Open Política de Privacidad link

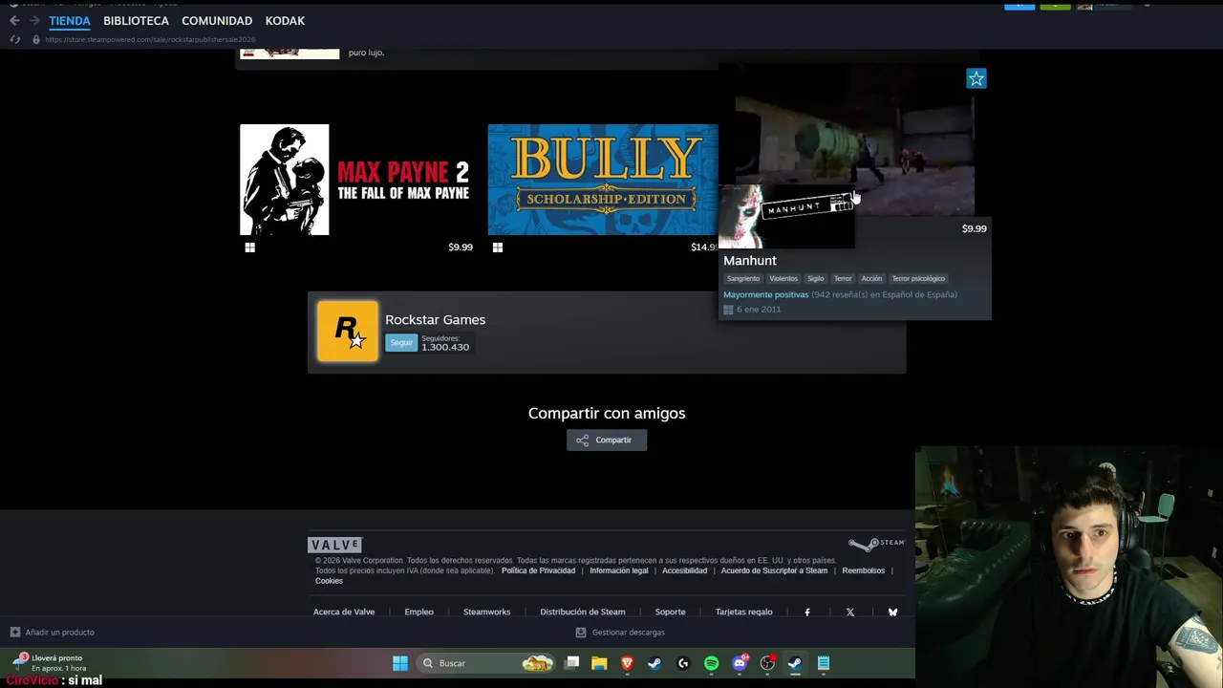coord(538,570)
